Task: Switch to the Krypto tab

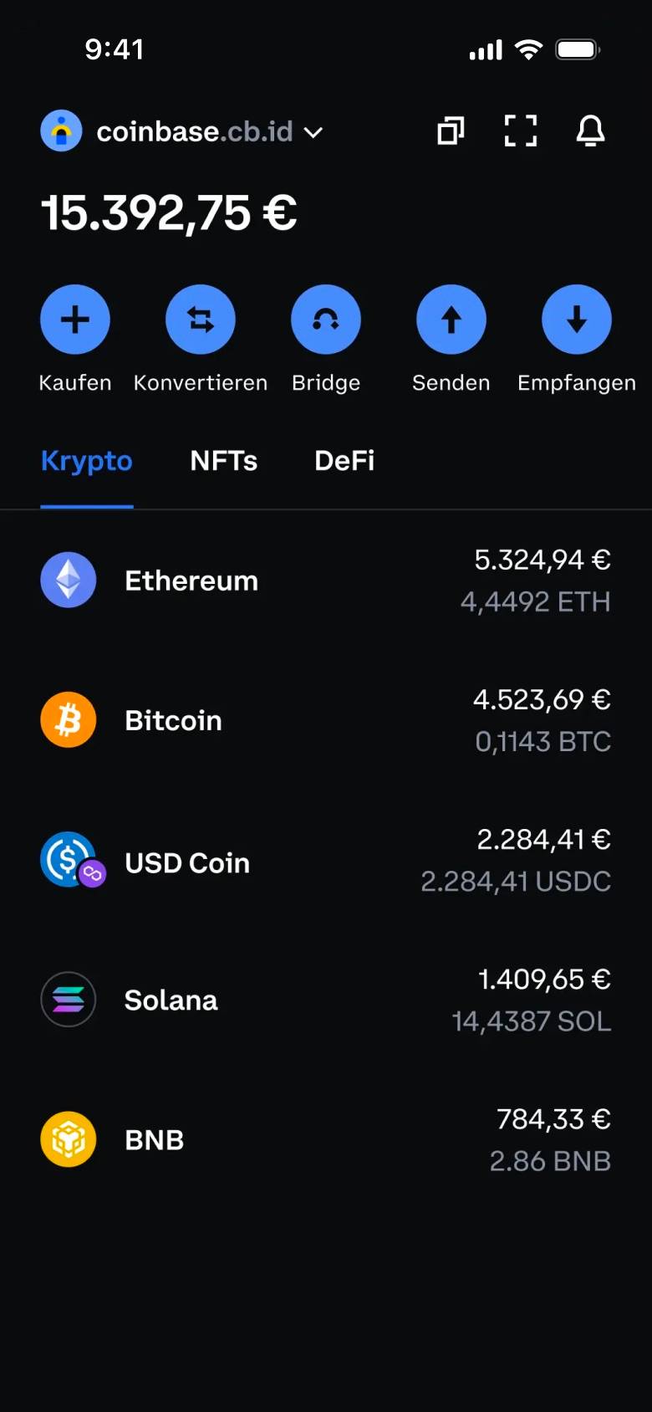Action: (87, 461)
